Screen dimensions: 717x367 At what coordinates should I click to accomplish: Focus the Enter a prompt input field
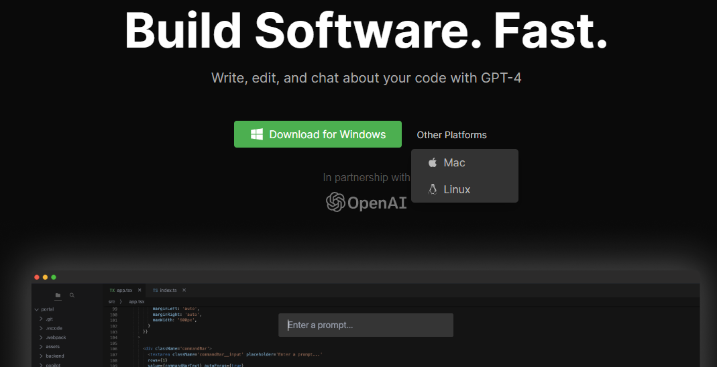coord(366,325)
